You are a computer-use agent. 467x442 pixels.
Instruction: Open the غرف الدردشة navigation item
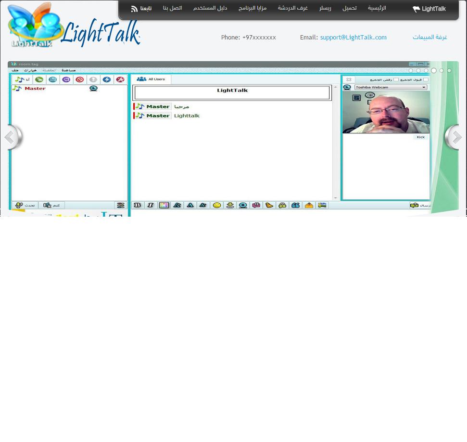292,8
